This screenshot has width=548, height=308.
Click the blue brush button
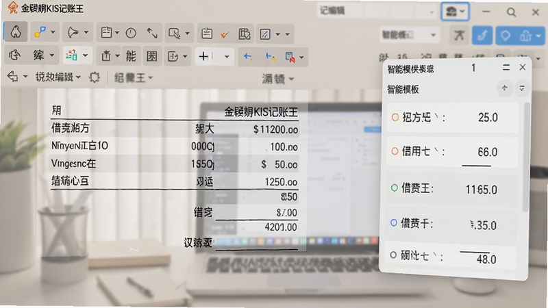click(x=482, y=36)
